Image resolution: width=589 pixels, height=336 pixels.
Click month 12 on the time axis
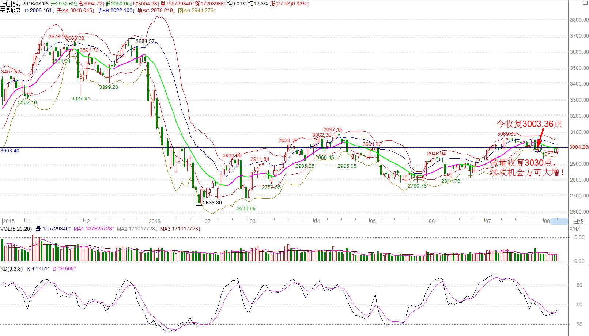pos(87,221)
